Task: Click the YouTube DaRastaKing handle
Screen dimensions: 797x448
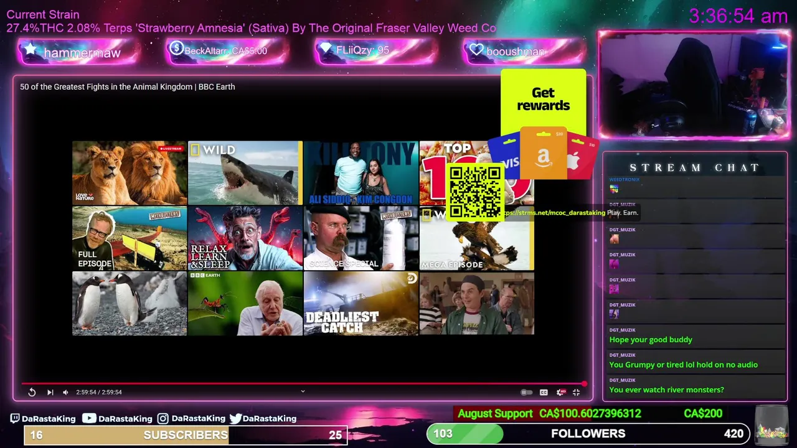Action: (118, 419)
